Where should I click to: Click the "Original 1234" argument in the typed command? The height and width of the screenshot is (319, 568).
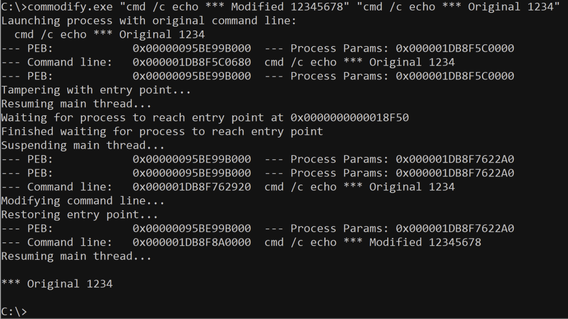click(x=510, y=7)
